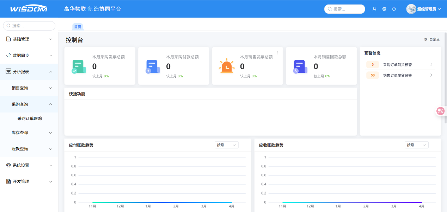
Task: Click the 快捷功能 panel heading
Action: click(x=77, y=94)
